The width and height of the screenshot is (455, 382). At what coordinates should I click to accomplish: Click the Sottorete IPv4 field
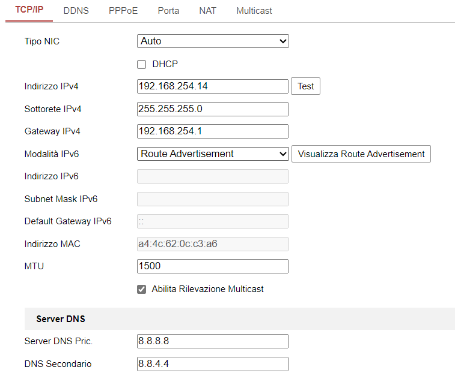coord(213,109)
